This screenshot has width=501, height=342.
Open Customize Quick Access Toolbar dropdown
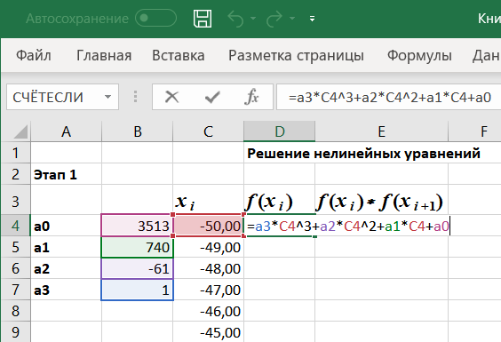[x=312, y=19]
